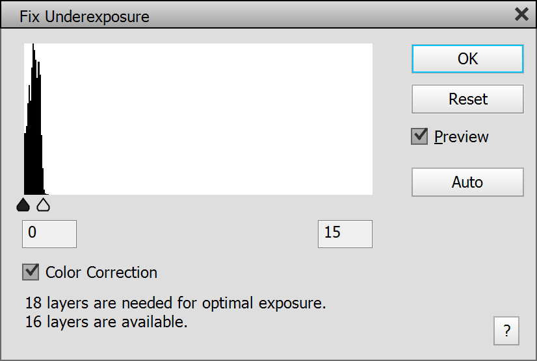Screen dimensions: 537x361
Task: Close the Fix Underexposure dialog
Action: (521, 14)
